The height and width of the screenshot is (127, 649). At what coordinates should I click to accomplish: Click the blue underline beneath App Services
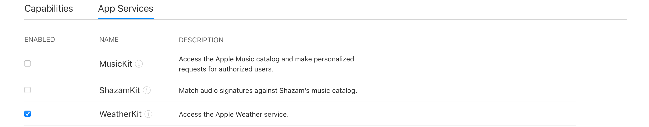point(126,19)
